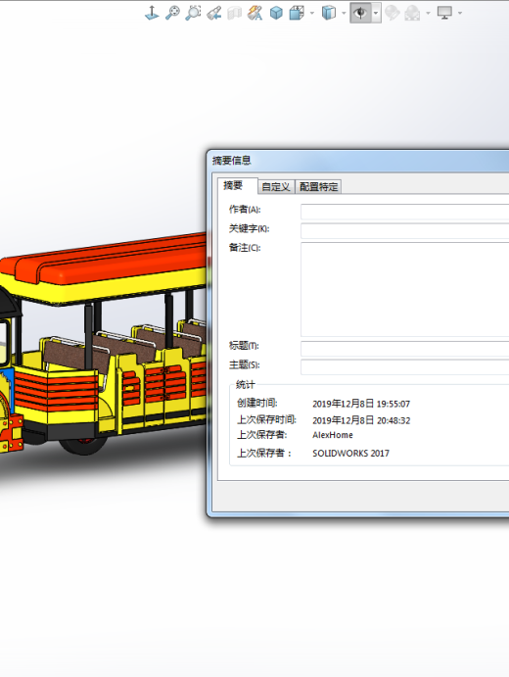Click the last saved time value 20:48:32

coord(393,420)
